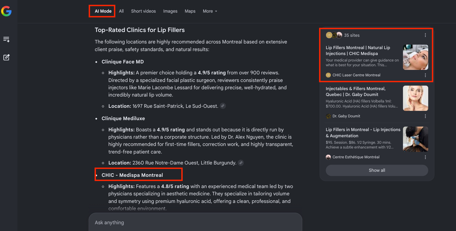
Task: Switch to the All results tab
Action: 121,11
